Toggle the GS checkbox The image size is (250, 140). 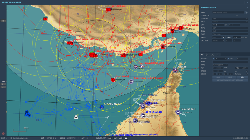247,71
